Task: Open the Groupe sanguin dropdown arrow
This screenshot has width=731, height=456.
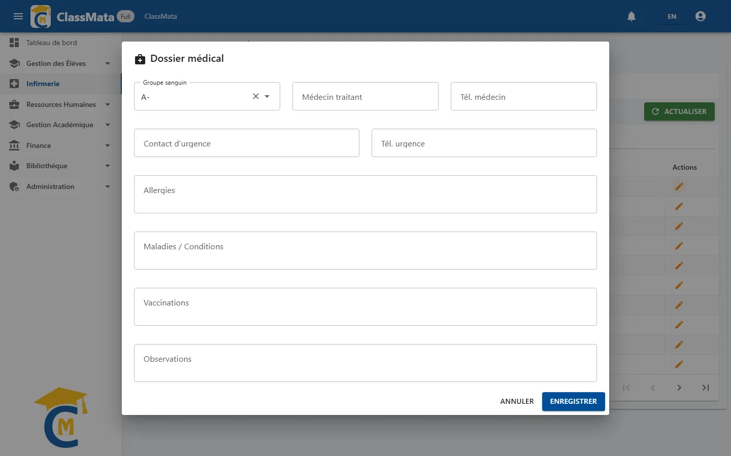Action: tap(267, 96)
